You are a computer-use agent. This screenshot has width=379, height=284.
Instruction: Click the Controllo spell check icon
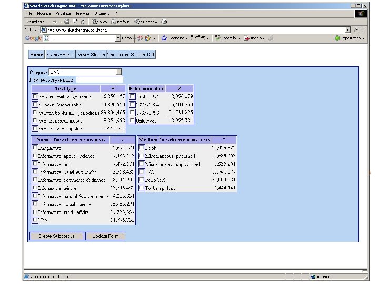pos(217,38)
